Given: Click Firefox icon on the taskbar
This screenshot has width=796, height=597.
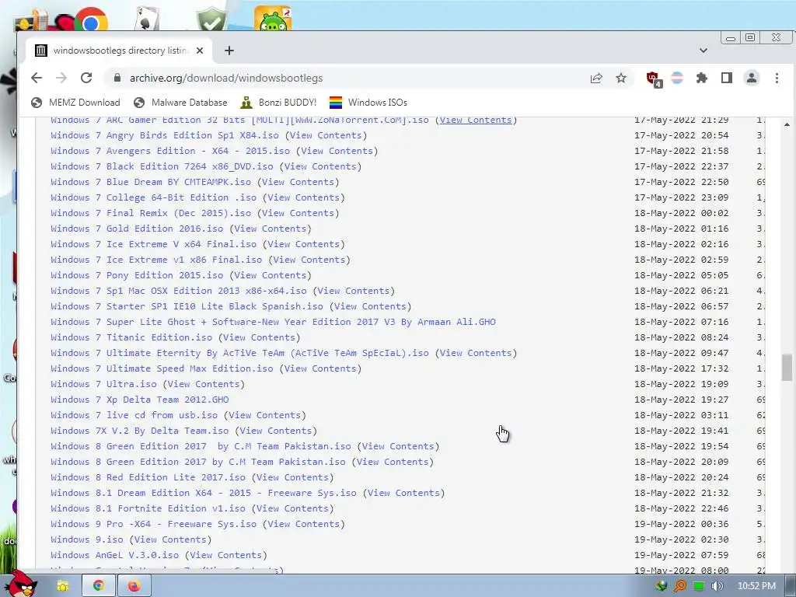Looking at the screenshot, I should coord(134,586).
